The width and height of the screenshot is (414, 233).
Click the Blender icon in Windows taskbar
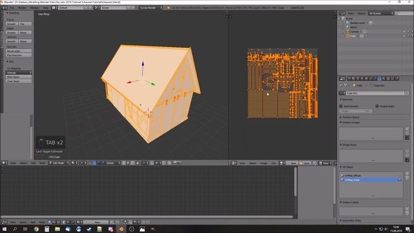coord(121,229)
